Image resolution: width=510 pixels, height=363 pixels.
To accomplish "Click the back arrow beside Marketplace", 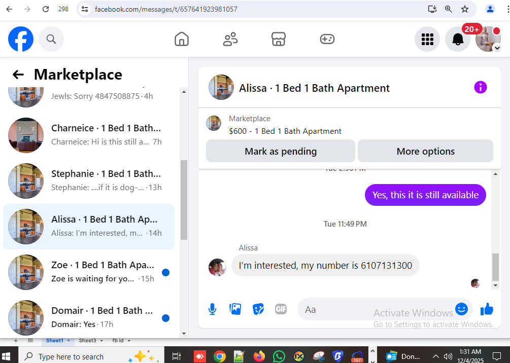I will click(x=18, y=75).
